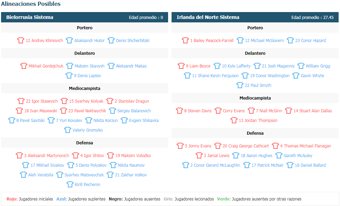Click the red shirt icon beside Andrey Klimovich
This screenshot has width=340, height=206.
21,40
